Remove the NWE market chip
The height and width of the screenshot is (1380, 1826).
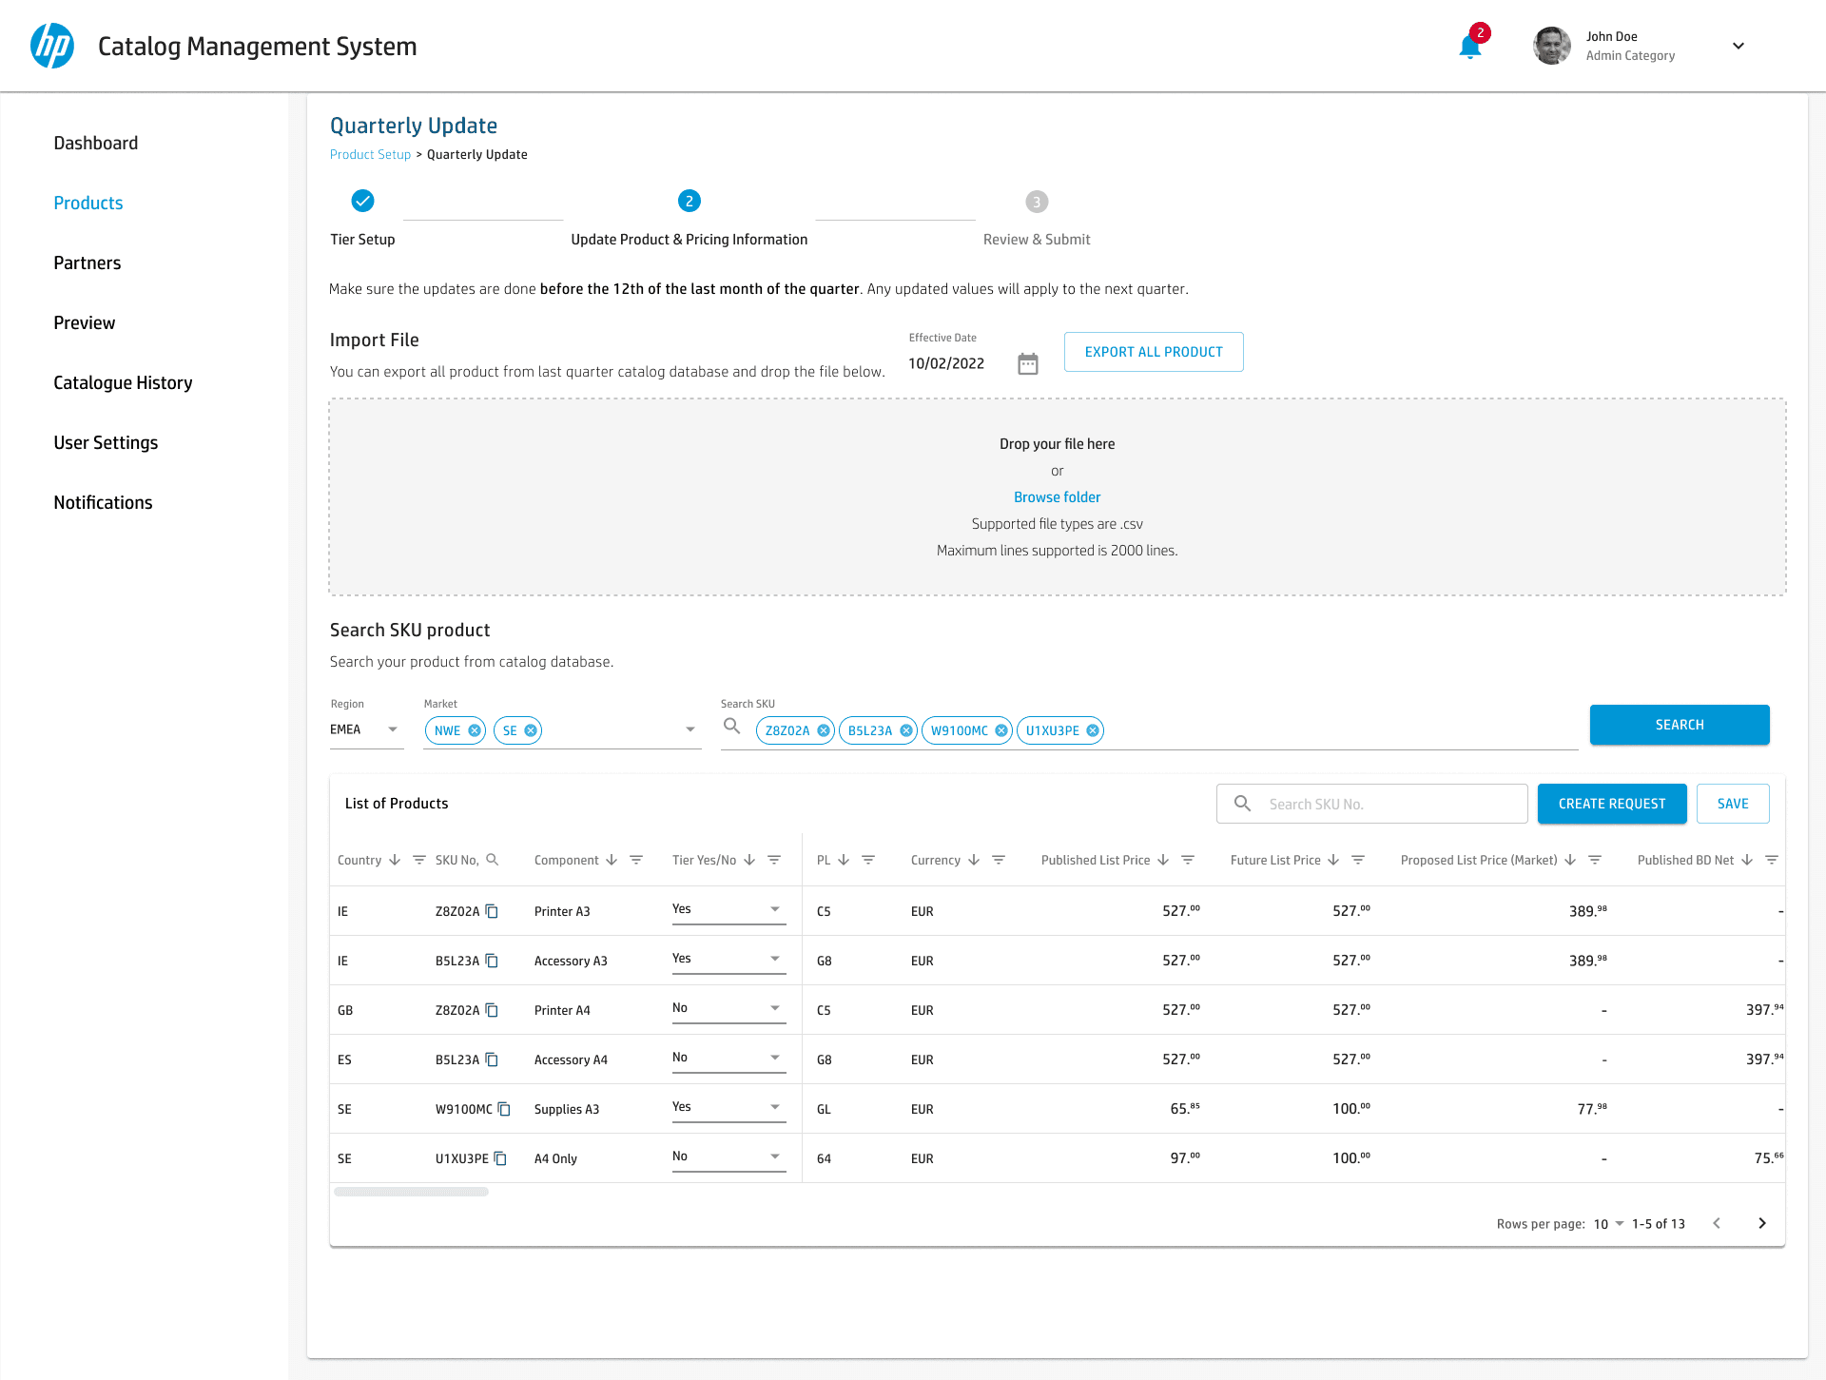pos(475,730)
